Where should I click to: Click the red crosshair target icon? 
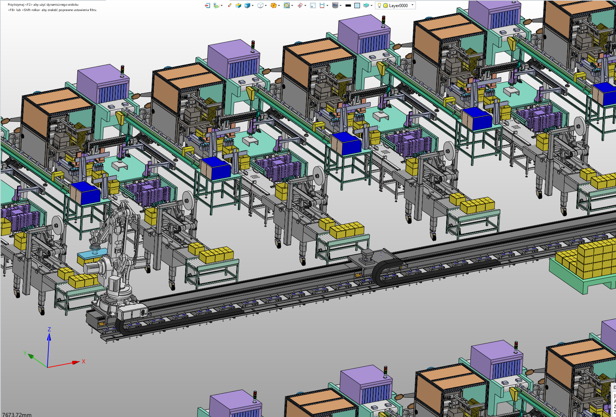(x=300, y=5)
